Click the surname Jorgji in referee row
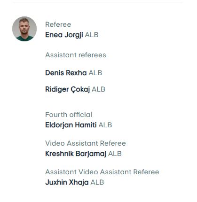197x202 pixels. (x=74, y=35)
